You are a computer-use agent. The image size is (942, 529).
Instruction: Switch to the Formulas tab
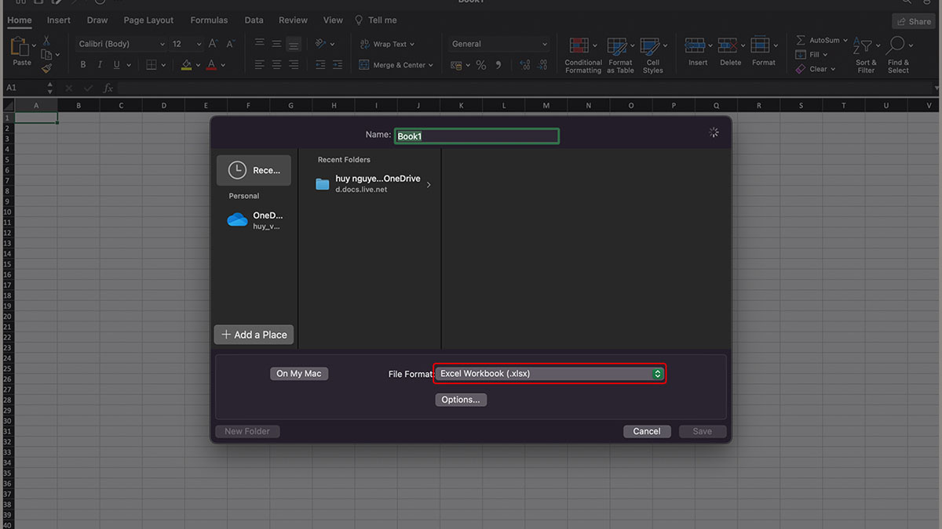(209, 20)
